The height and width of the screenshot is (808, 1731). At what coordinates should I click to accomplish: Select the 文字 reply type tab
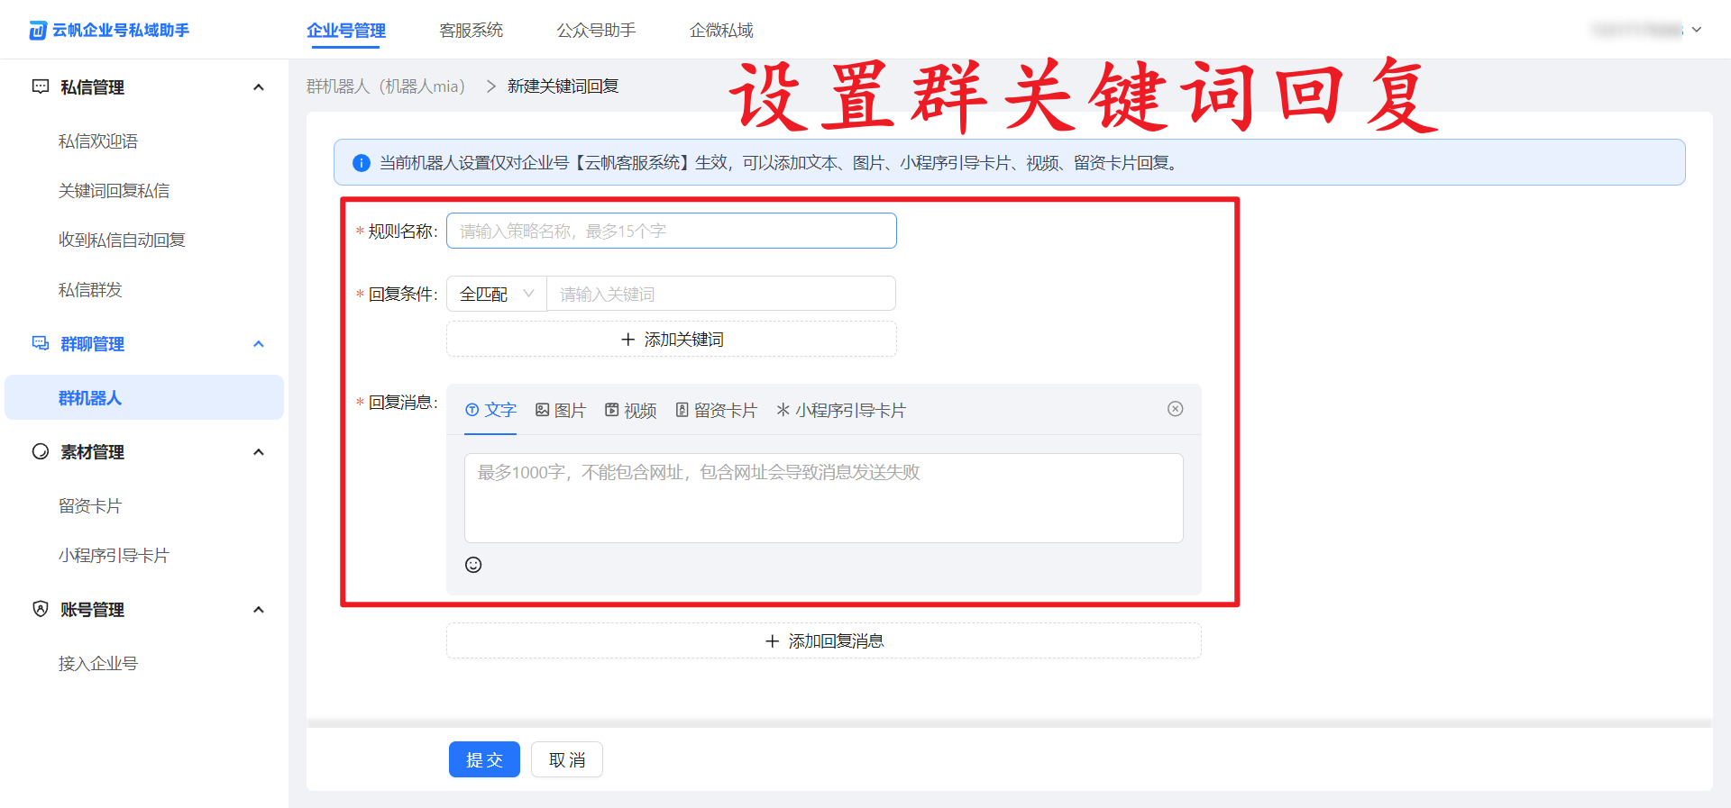tap(490, 411)
